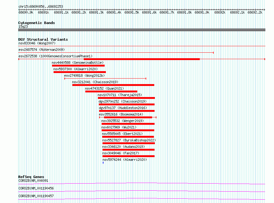Open dgv97n137 (Huddleston2016) label
The width and height of the screenshot is (274, 203).
123,108
